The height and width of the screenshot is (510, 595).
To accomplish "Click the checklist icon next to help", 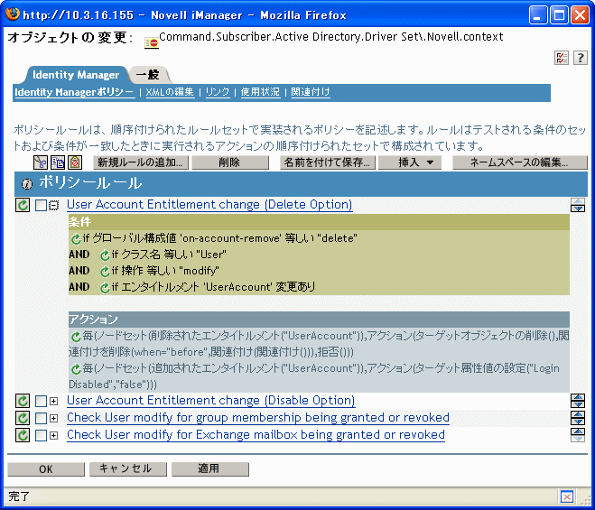I will tap(562, 58).
